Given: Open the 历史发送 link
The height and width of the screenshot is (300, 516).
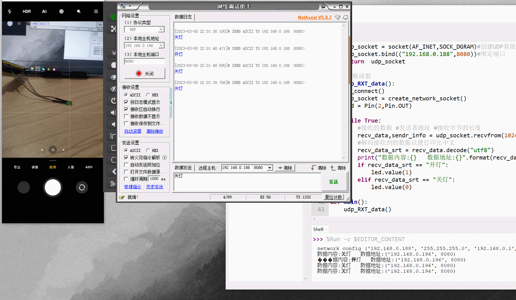Looking at the screenshot, I should click(x=155, y=187).
